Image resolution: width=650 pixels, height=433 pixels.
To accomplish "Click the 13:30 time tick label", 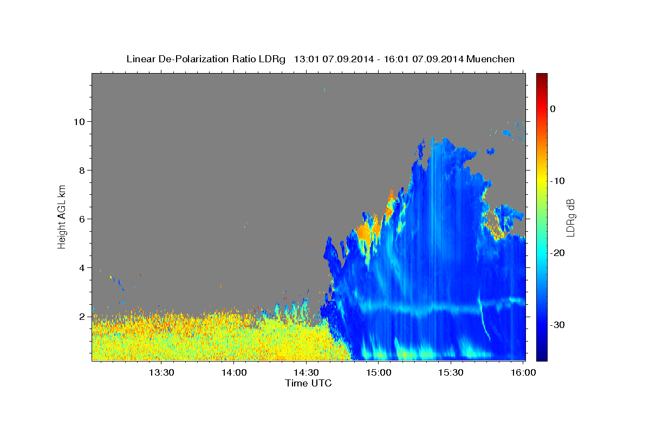I will tap(161, 372).
